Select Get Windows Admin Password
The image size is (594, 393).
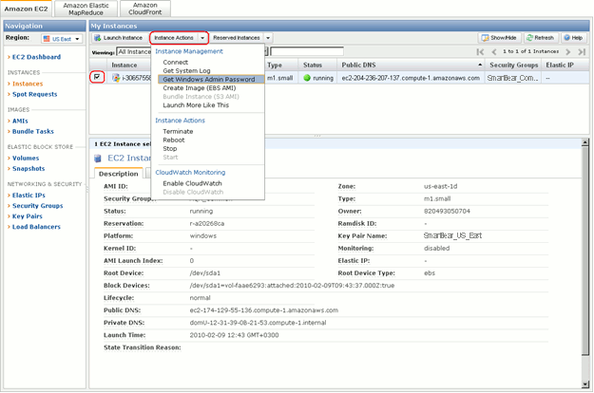pos(211,79)
